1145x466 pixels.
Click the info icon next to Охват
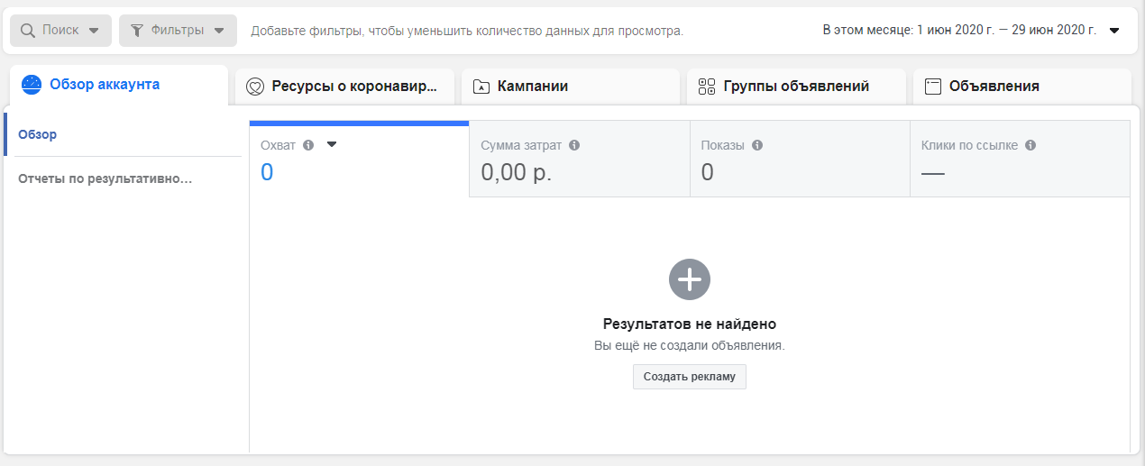point(308,145)
